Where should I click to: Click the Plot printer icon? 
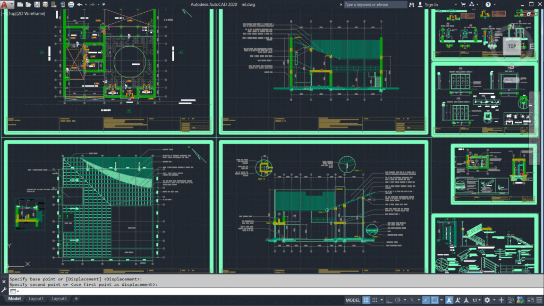[x=71, y=4]
